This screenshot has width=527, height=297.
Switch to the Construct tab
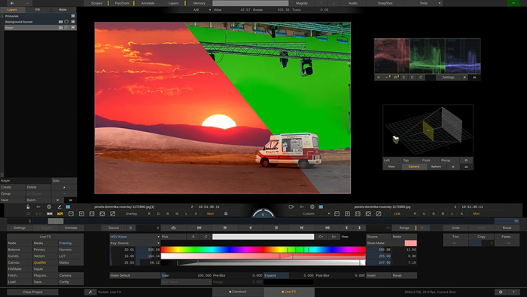tap(238, 292)
